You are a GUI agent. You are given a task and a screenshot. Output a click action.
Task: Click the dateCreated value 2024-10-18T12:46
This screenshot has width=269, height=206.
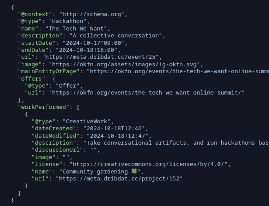pos(116,128)
